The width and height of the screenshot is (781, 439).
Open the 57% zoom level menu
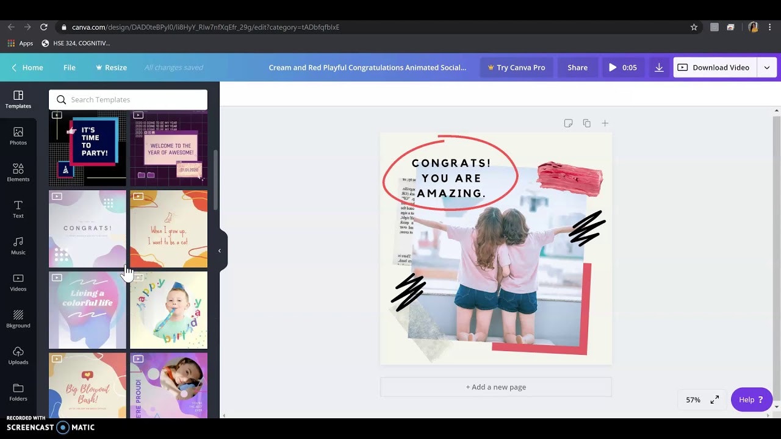[693, 400]
